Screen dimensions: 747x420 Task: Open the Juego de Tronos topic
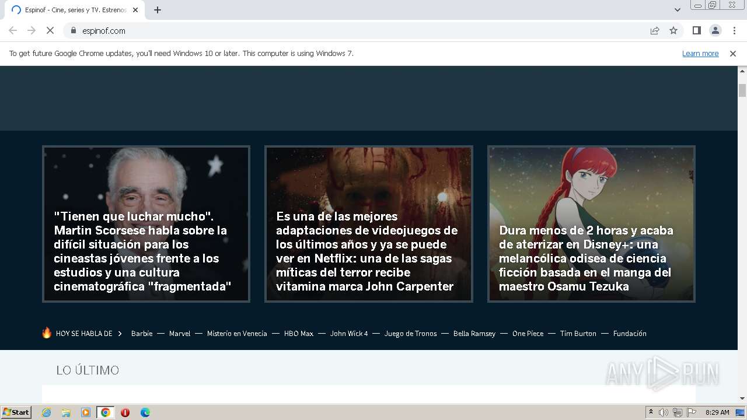pyautogui.click(x=410, y=334)
